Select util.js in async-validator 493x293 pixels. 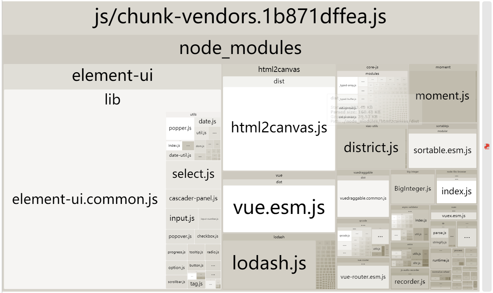[418, 235]
